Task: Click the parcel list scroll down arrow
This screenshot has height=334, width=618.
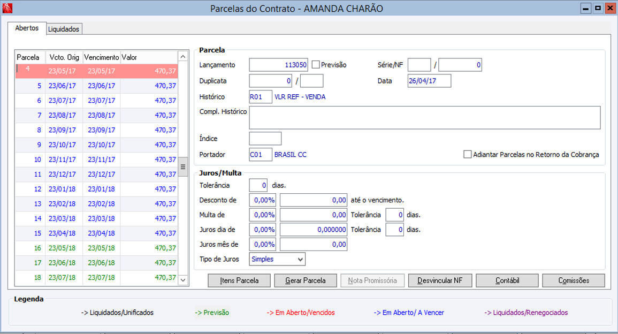Action: click(x=183, y=280)
